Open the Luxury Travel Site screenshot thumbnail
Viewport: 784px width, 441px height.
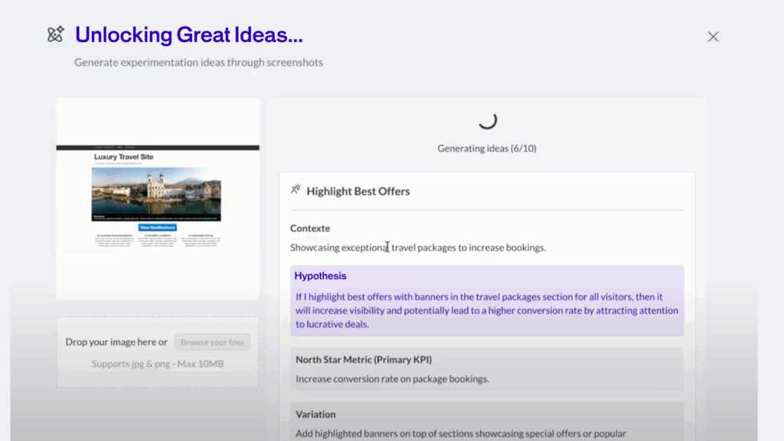pos(158,199)
